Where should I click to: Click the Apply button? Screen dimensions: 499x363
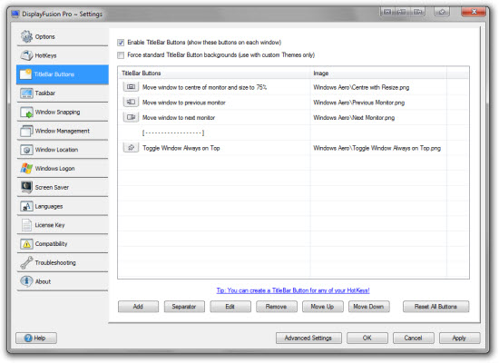point(460,338)
